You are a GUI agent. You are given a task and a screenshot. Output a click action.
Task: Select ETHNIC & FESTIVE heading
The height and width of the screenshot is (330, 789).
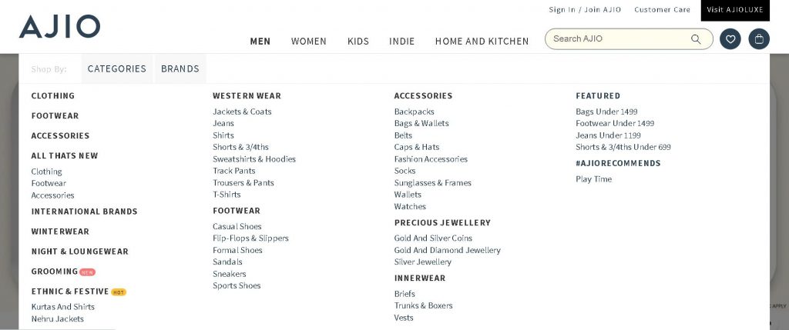click(70, 292)
